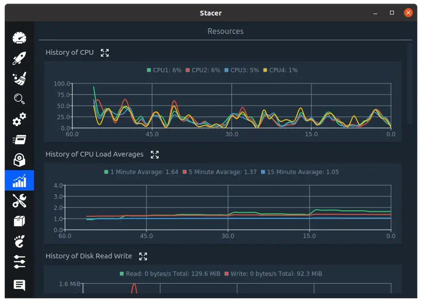Screen dimensions: 422x303
Task: Click the CPU2 red legend marker
Action: click(188, 70)
